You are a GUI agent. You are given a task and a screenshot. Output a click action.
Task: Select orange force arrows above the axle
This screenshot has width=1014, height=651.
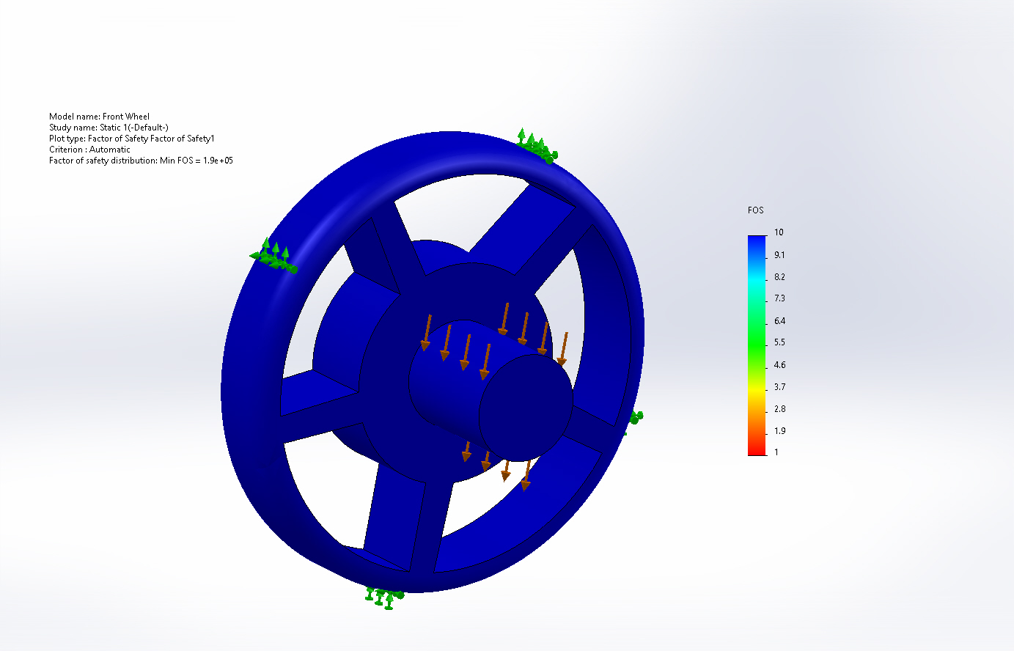pos(494,341)
